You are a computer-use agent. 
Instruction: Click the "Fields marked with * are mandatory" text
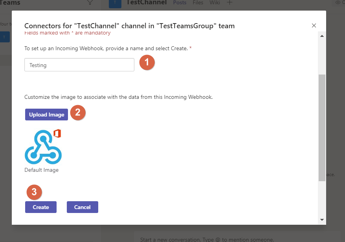tap(67, 33)
